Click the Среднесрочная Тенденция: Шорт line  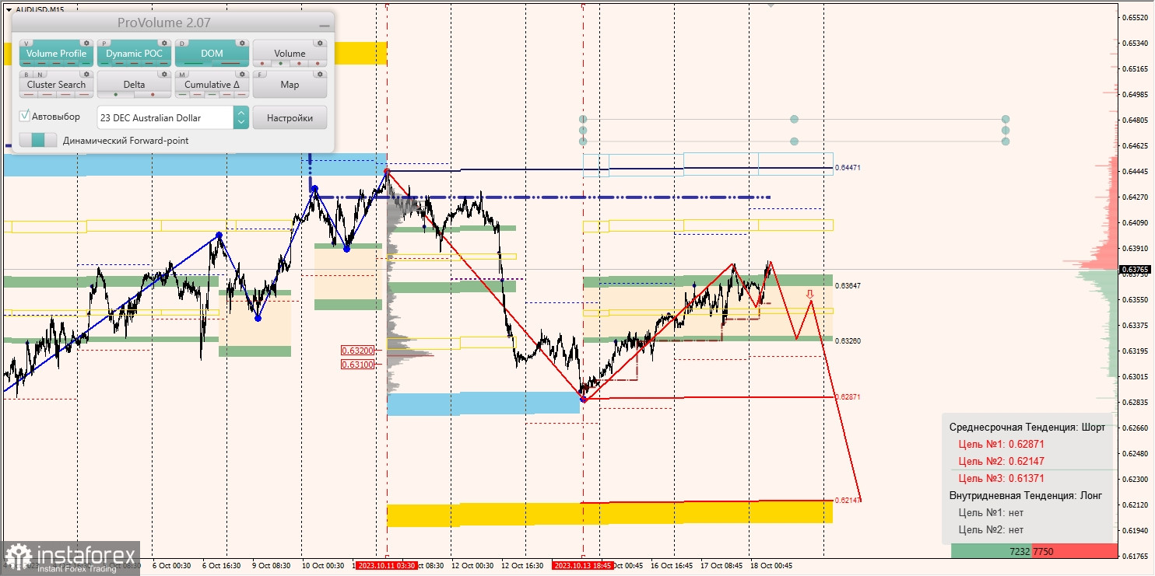point(1027,428)
